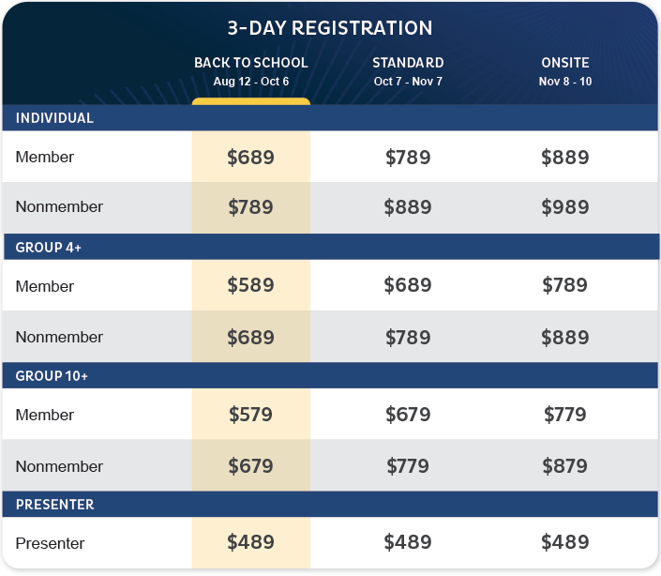Click Group 10+ Nonmember Standard price $779
The image size is (661, 576).
(408, 466)
